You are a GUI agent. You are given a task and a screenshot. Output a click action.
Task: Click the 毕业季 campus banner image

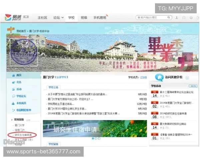click(103, 53)
